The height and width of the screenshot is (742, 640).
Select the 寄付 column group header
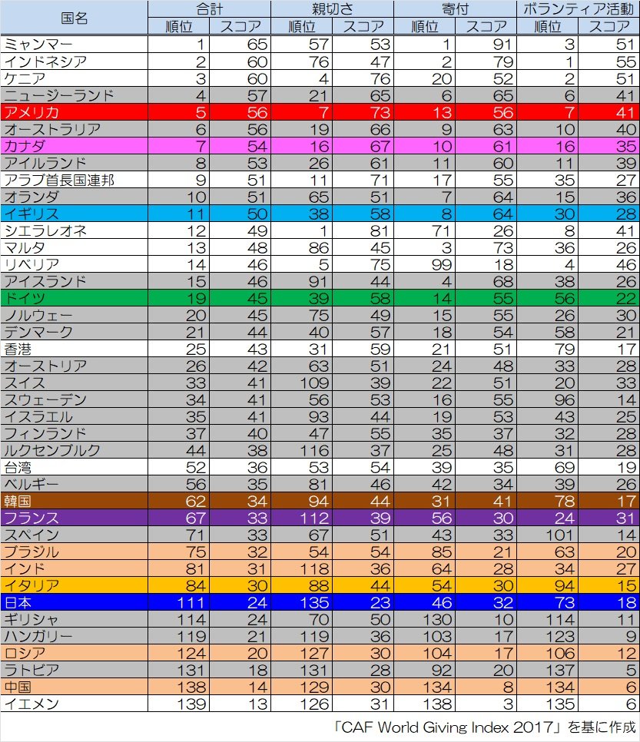point(455,9)
